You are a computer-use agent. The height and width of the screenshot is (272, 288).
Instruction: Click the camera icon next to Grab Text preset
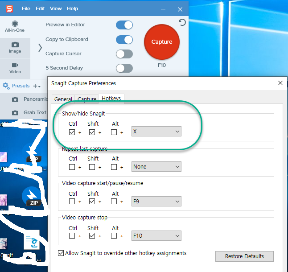tap(15, 112)
